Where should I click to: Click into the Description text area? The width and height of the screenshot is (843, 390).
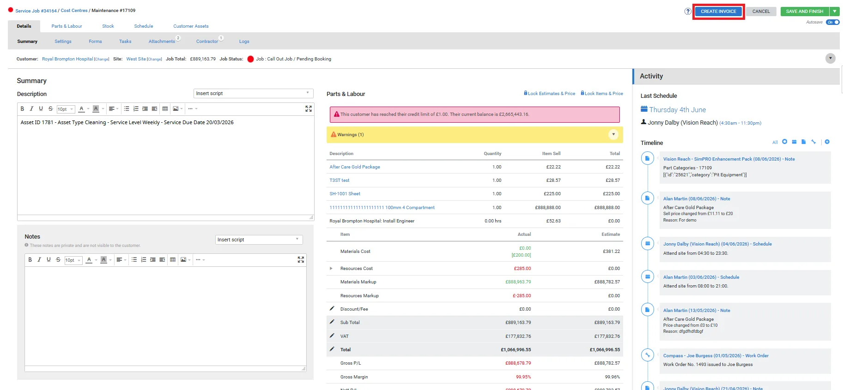tap(165, 165)
